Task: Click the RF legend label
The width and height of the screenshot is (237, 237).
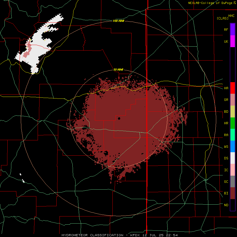Action: pos(226,29)
